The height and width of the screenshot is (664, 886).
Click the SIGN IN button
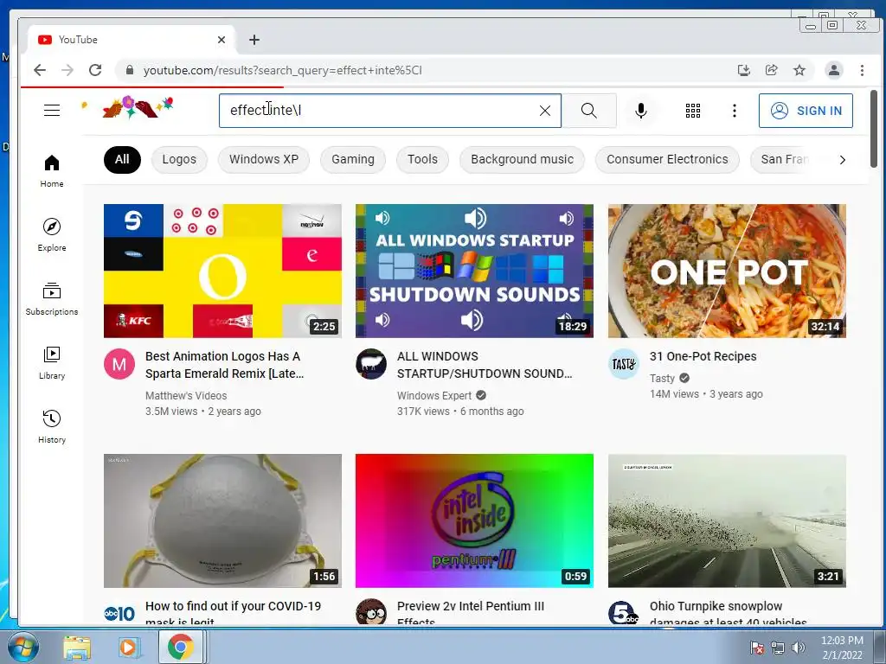tap(806, 111)
